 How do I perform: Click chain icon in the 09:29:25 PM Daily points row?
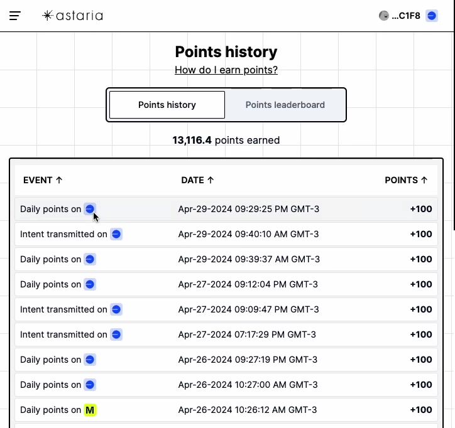pyautogui.click(x=90, y=209)
